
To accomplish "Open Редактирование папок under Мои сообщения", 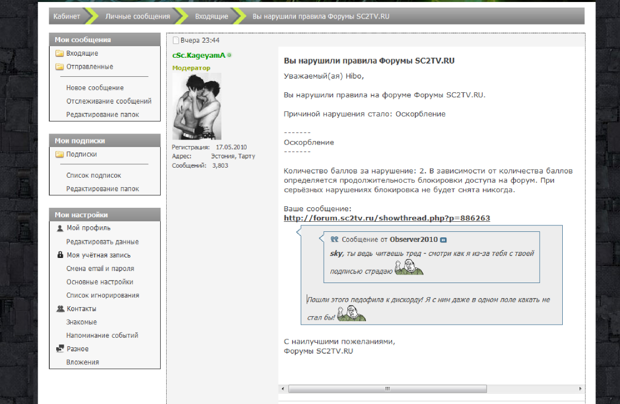I will click(x=102, y=114).
